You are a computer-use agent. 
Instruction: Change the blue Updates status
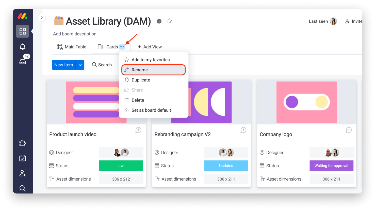coord(226,166)
